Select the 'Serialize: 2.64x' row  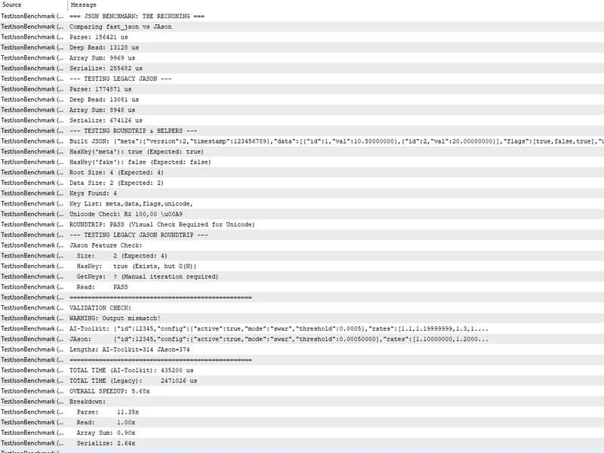302,442
